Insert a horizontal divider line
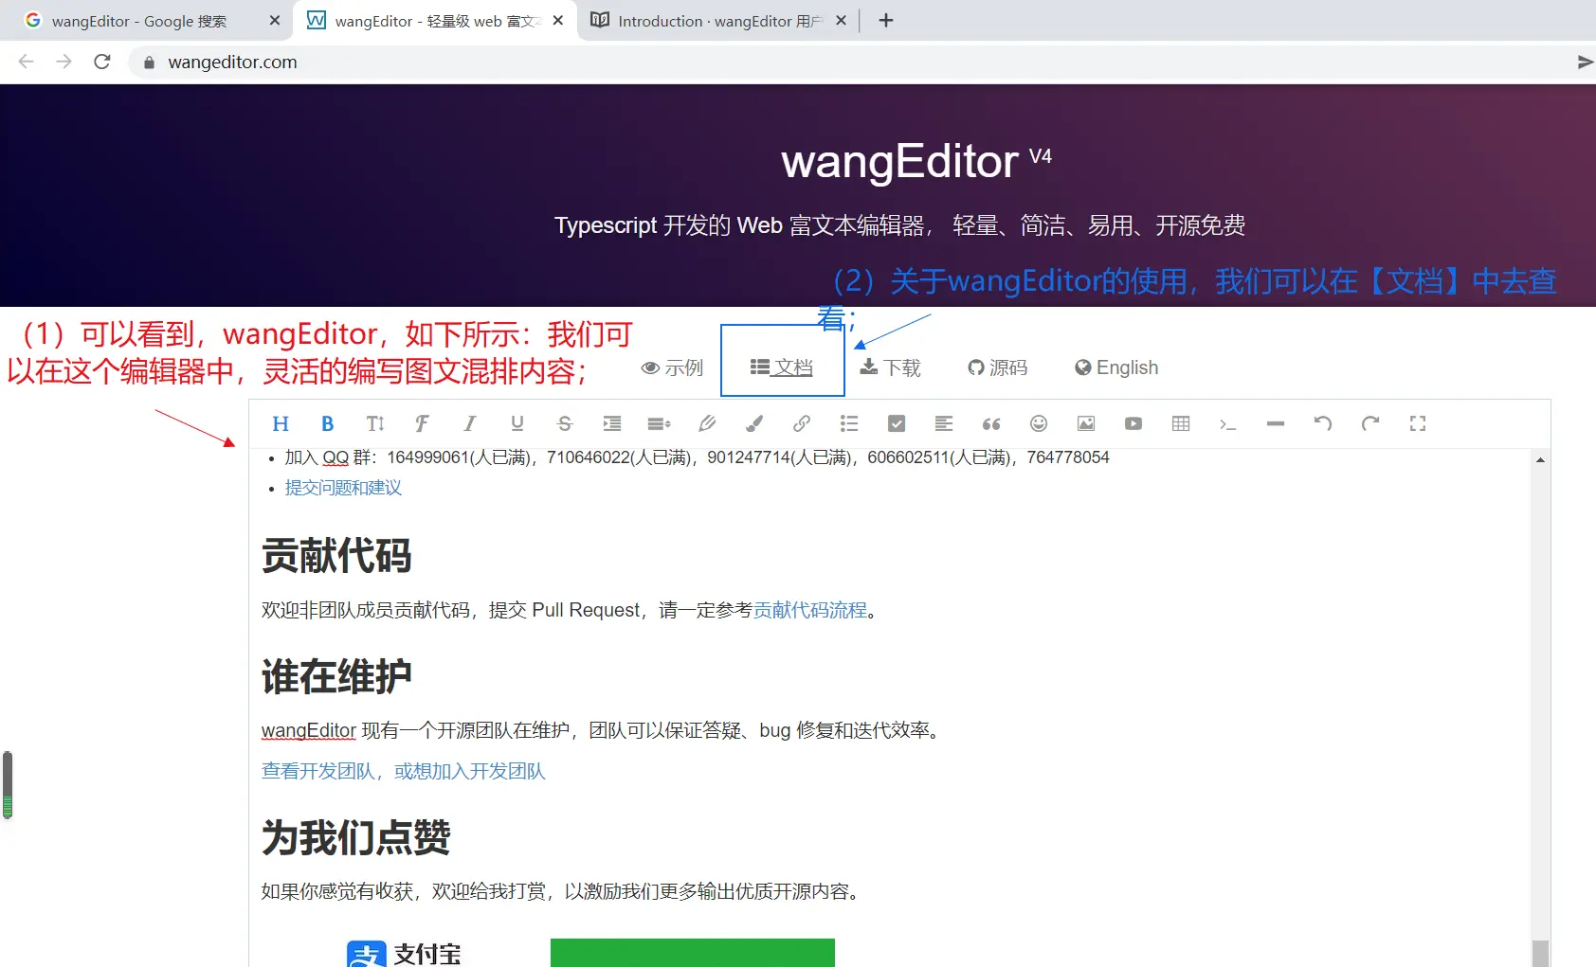Image resolution: width=1596 pixels, height=967 pixels. tap(1276, 423)
